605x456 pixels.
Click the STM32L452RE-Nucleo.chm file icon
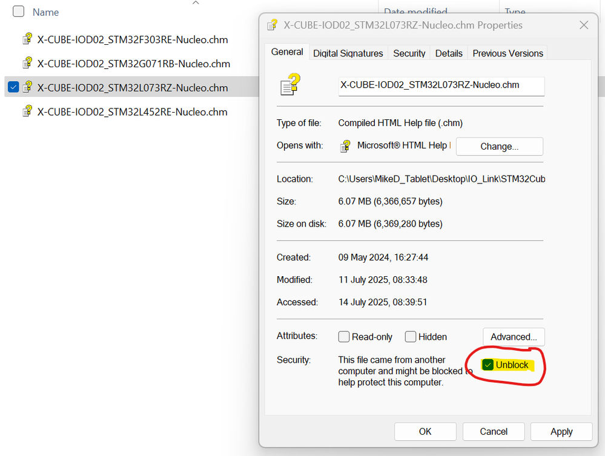click(x=27, y=111)
